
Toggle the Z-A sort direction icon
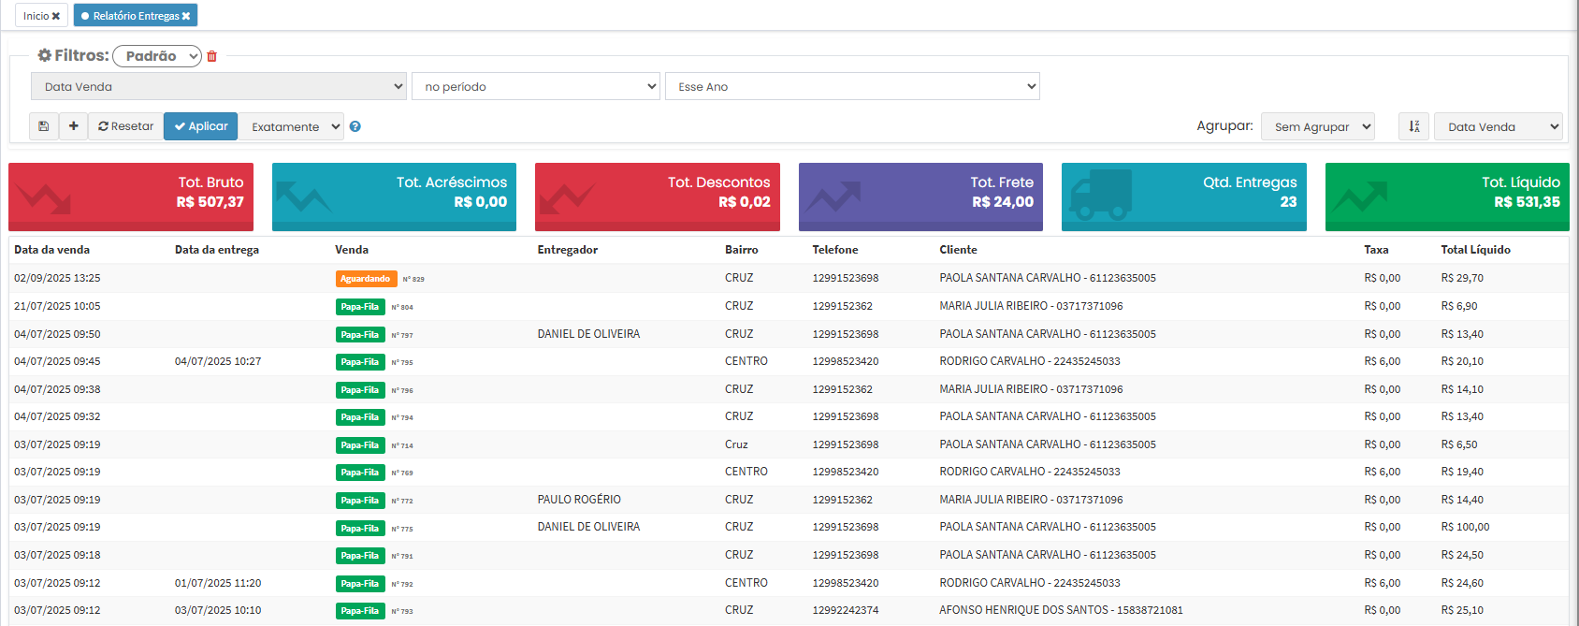[1413, 126]
